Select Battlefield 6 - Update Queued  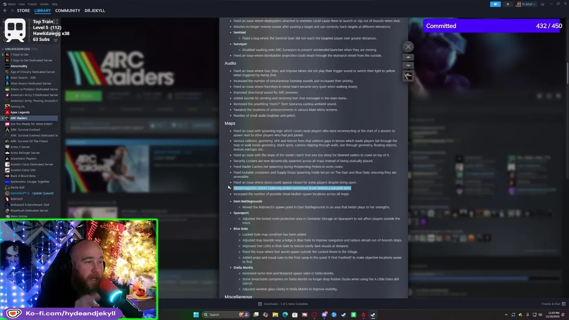32,193
